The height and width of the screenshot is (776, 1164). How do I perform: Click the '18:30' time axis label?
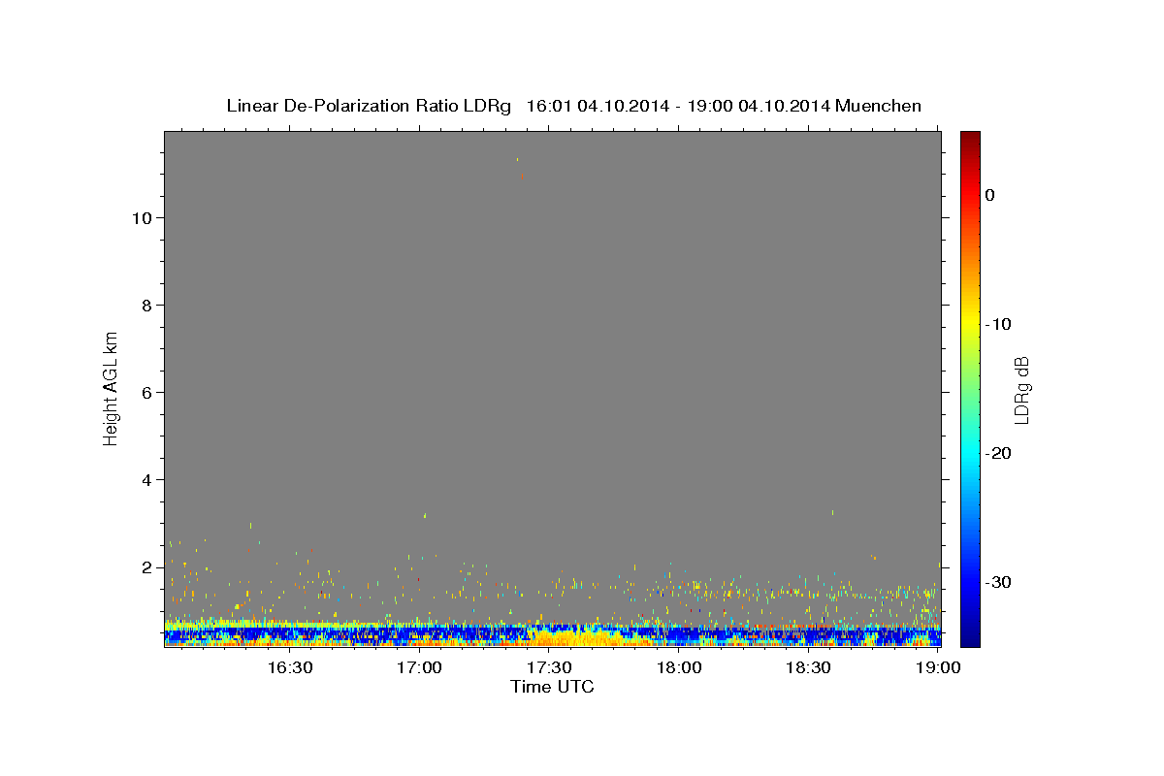[x=809, y=667]
